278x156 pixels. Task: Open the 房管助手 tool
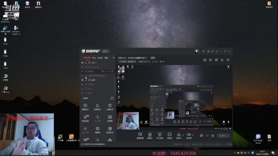click(x=97, y=107)
